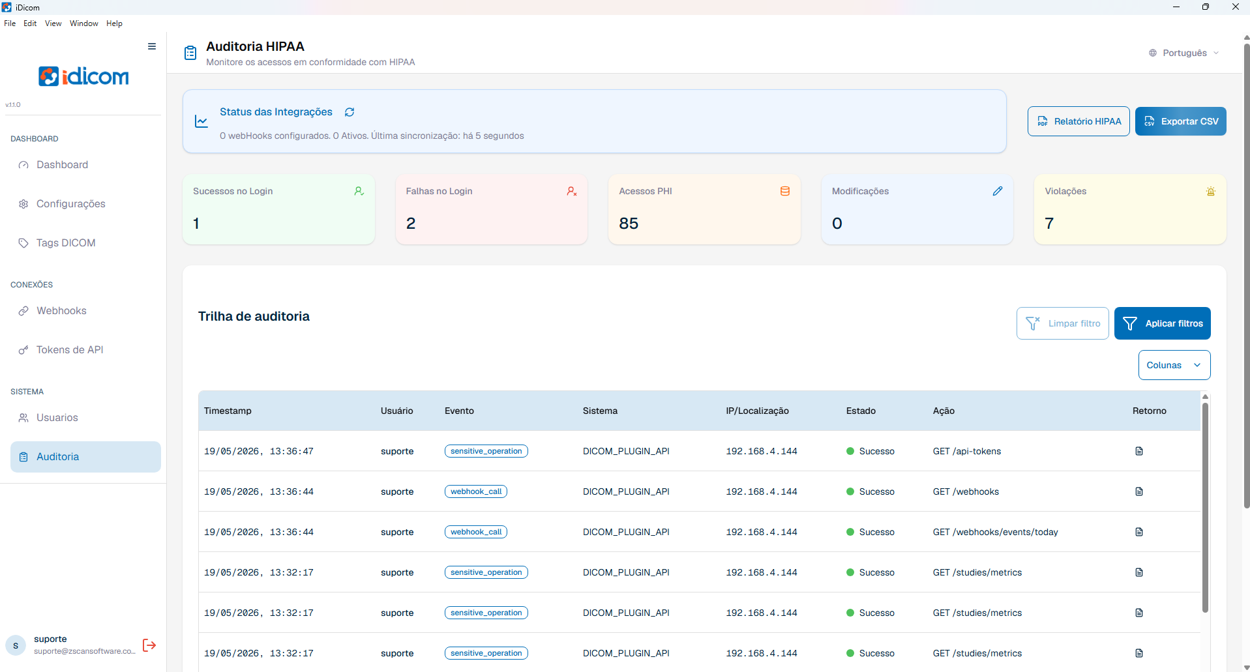Click the Falhas no Login user icon
The width and height of the screenshot is (1250, 672).
click(x=572, y=191)
